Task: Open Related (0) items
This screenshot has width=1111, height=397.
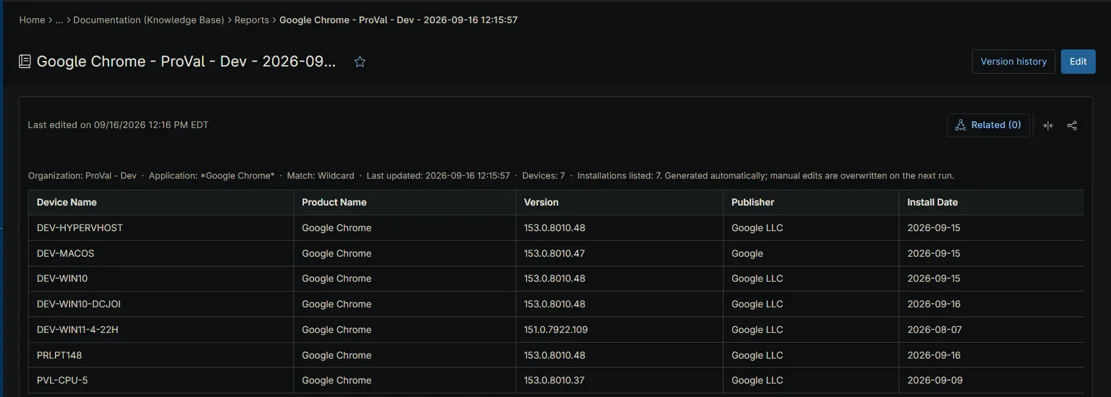Action: [988, 125]
